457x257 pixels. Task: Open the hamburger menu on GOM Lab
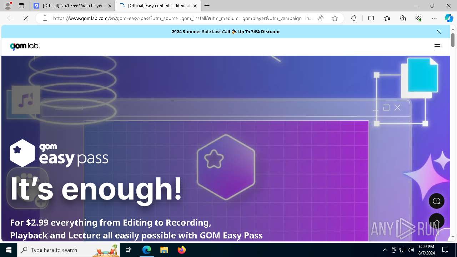(437, 47)
